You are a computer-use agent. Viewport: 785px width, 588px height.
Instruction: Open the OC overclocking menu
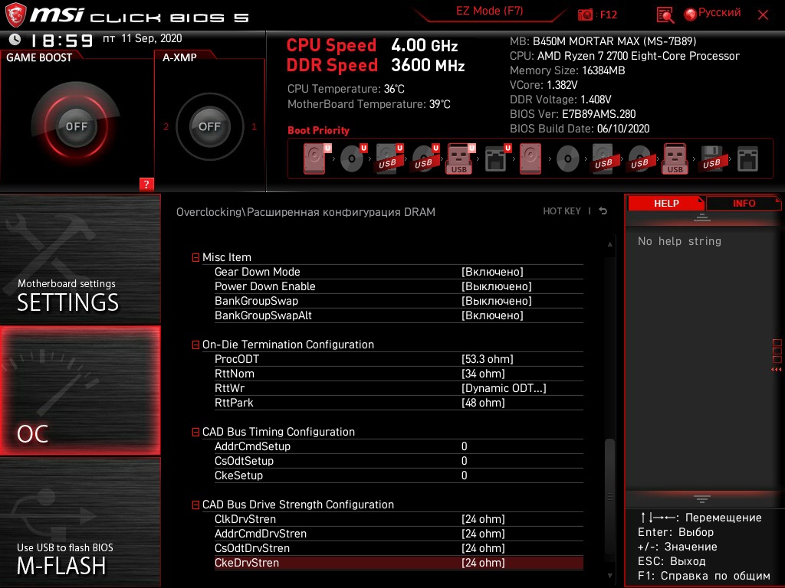[x=80, y=390]
